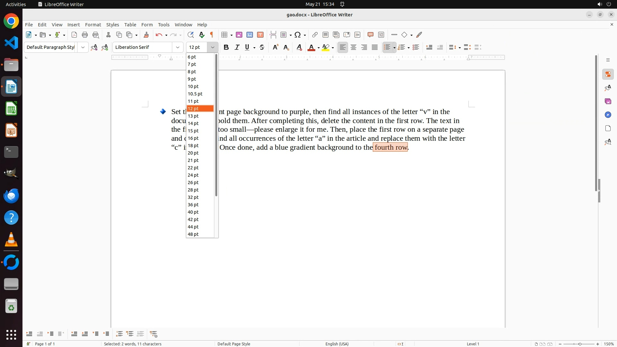Toggle formatting marks pilcrow button
The width and height of the screenshot is (617, 347).
point(212,35)
